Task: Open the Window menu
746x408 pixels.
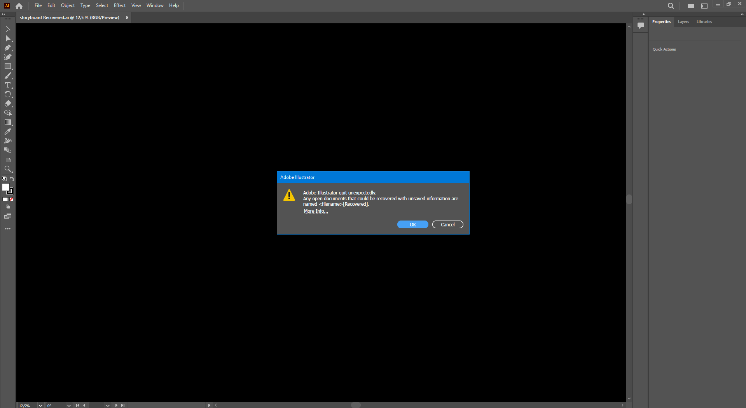Action: point(155,5)
